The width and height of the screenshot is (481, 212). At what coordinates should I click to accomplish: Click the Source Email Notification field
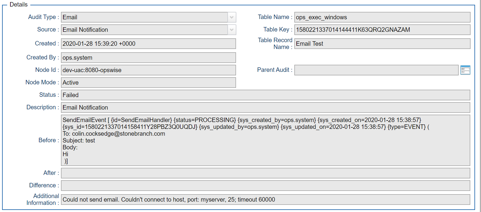coord(144,30)
